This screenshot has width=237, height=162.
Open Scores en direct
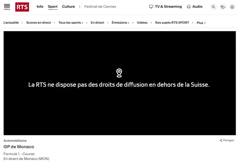38,23
